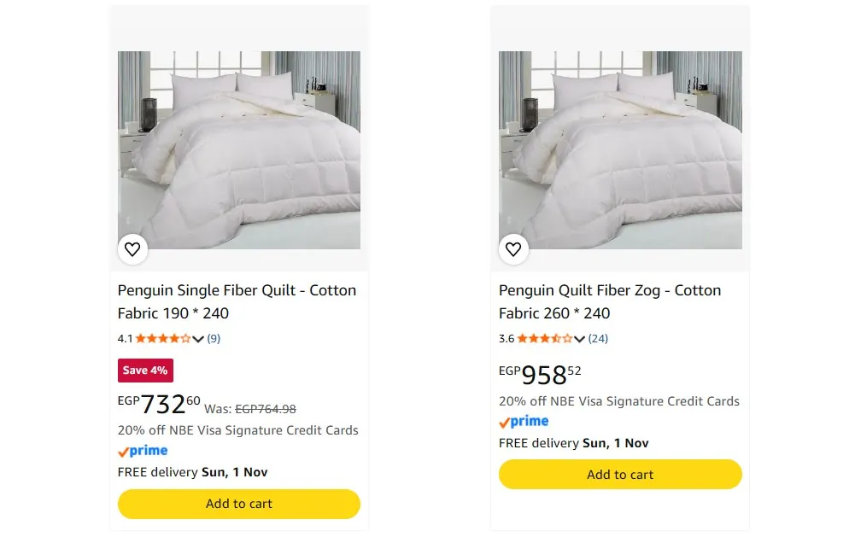Click Prime logo under the EGP 732 price
855x537 pixels.
pyautogui.click(x=143, y=451)
